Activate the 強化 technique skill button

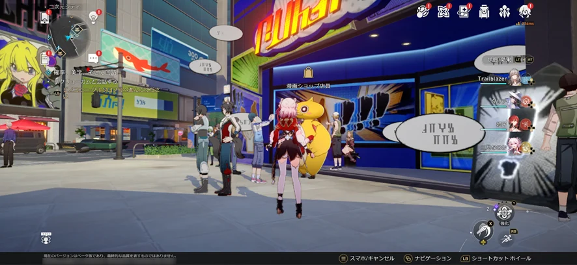click(x=504, y=212)
